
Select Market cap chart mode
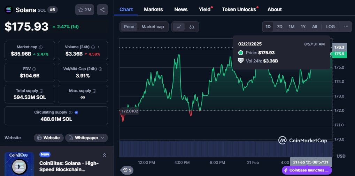[x=153, y=27]
